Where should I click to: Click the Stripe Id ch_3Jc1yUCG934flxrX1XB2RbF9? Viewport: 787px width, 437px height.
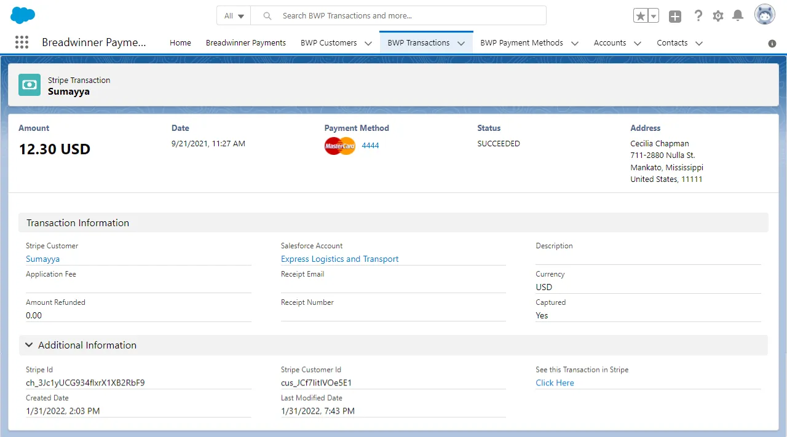[x=85, y=382]
